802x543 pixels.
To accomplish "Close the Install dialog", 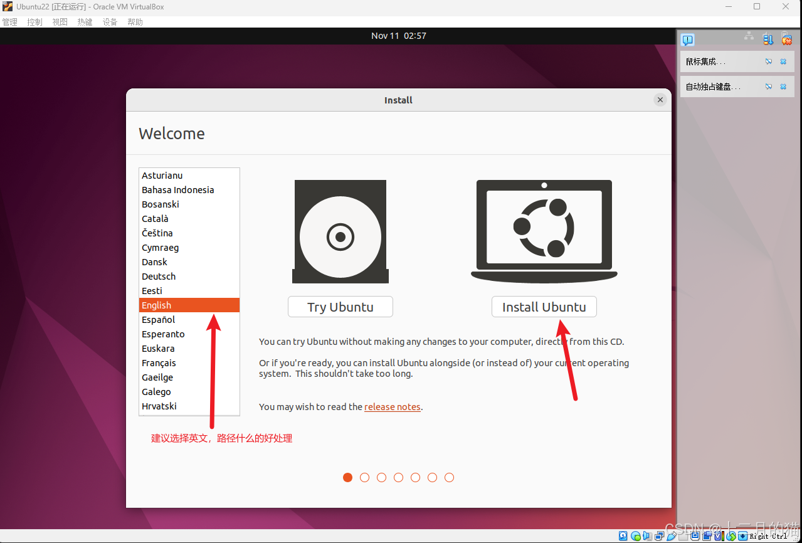I will (660, 100).
